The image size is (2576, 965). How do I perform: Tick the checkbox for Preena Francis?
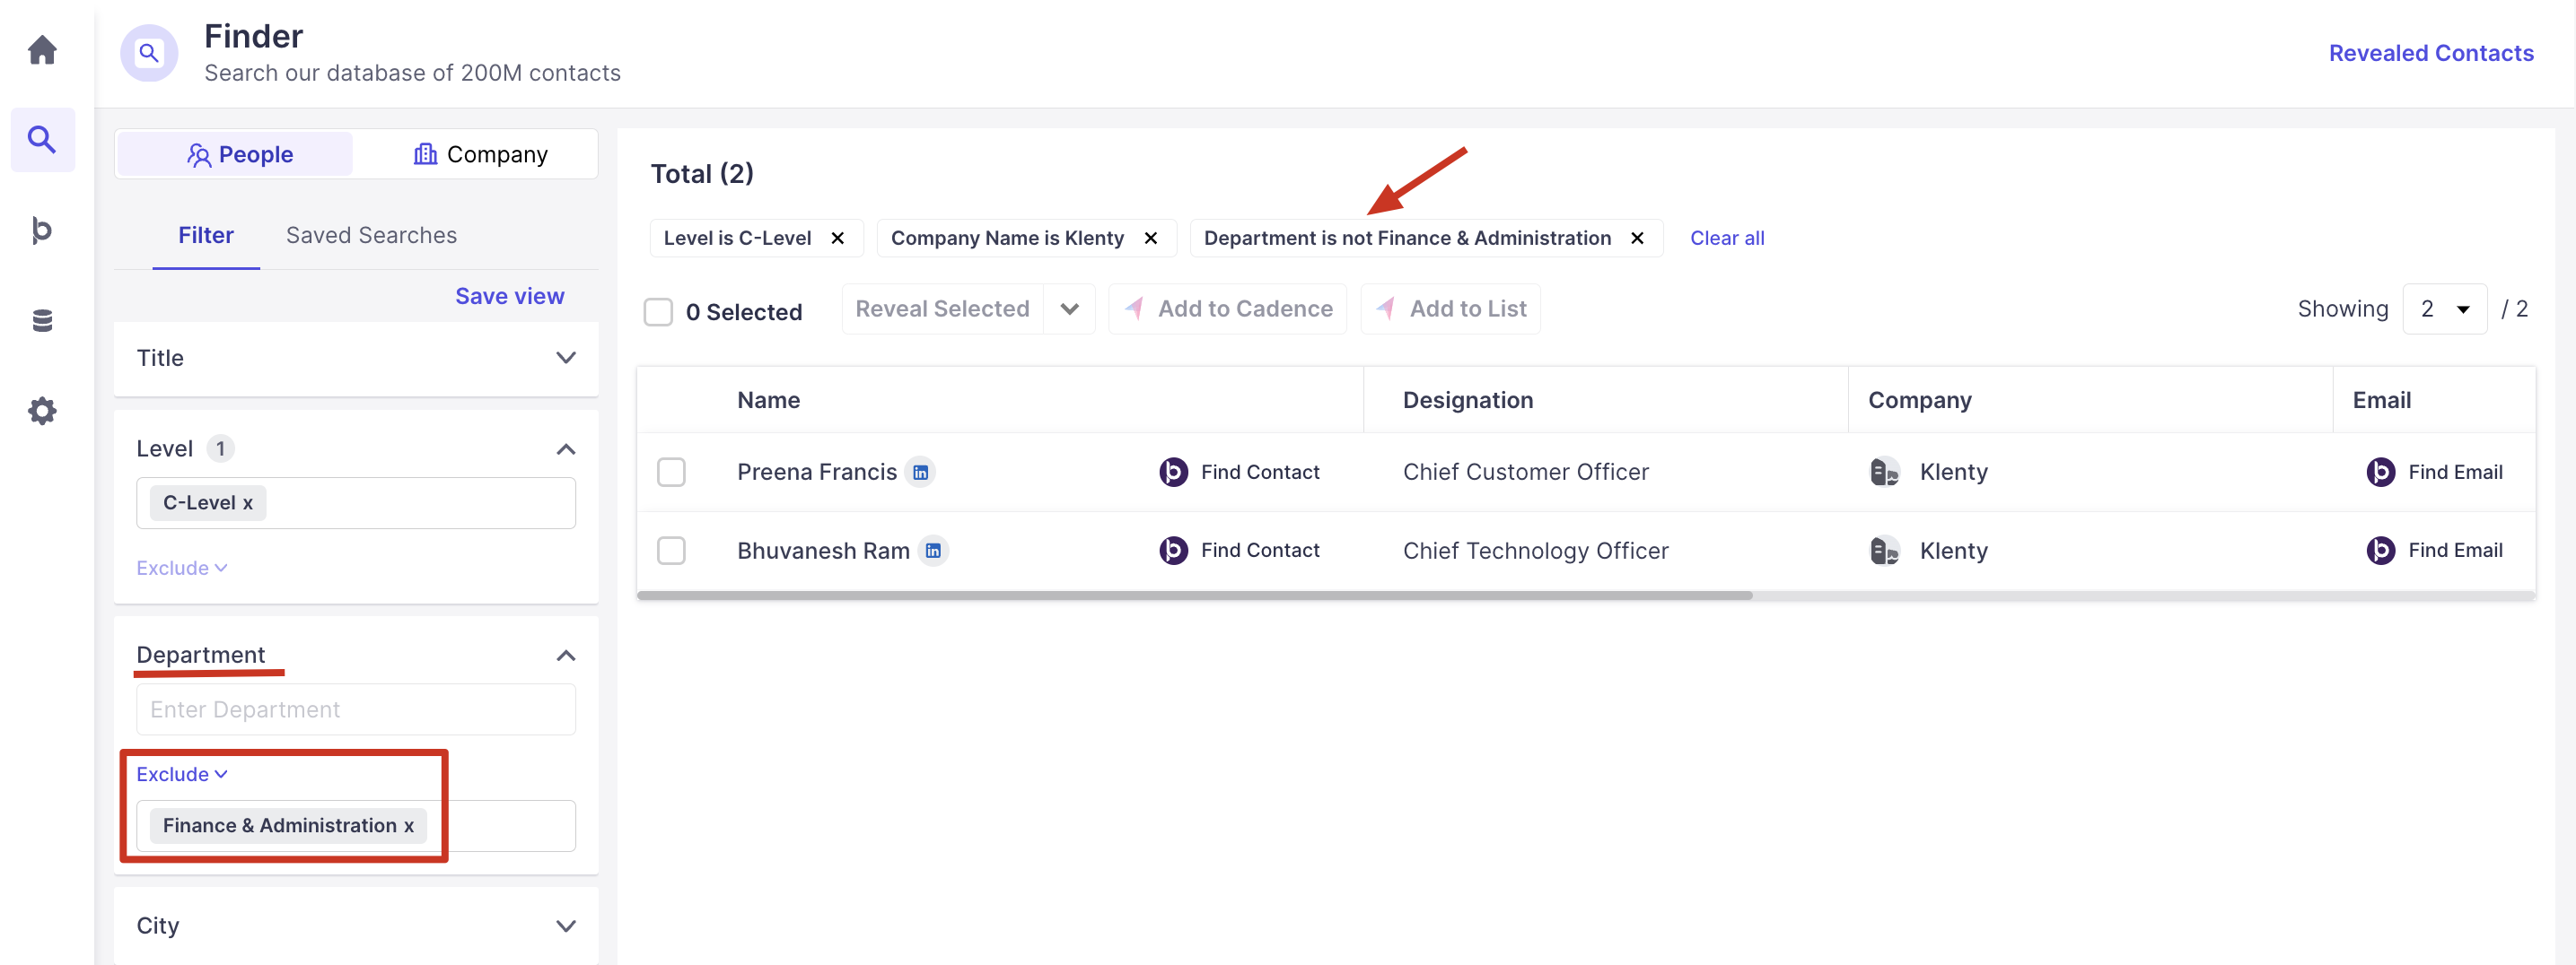pos(671,473)
